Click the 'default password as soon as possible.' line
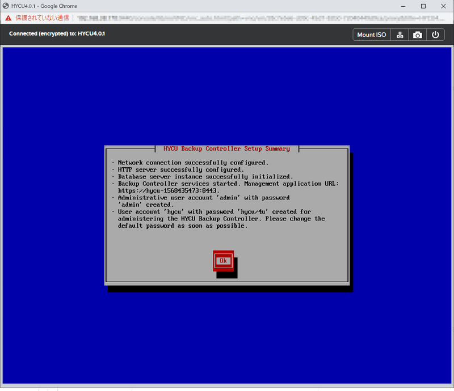 point(183,226)
